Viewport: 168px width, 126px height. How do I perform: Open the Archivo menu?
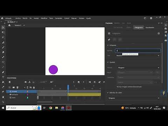[18, 18]
